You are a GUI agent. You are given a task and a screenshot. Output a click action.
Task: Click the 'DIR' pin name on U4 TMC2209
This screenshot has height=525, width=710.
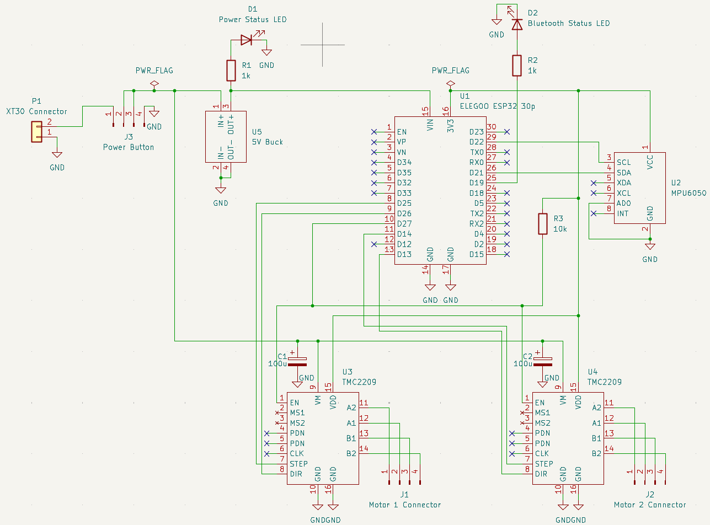pos(542,474)
